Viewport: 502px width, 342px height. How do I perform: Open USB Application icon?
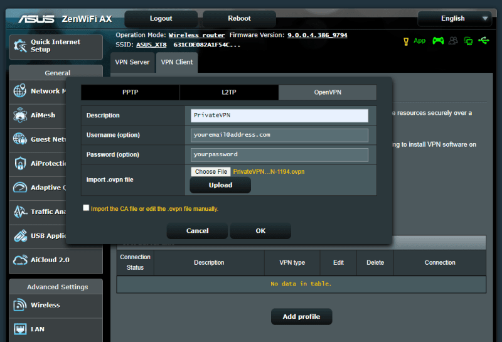(x=20, y=236)
